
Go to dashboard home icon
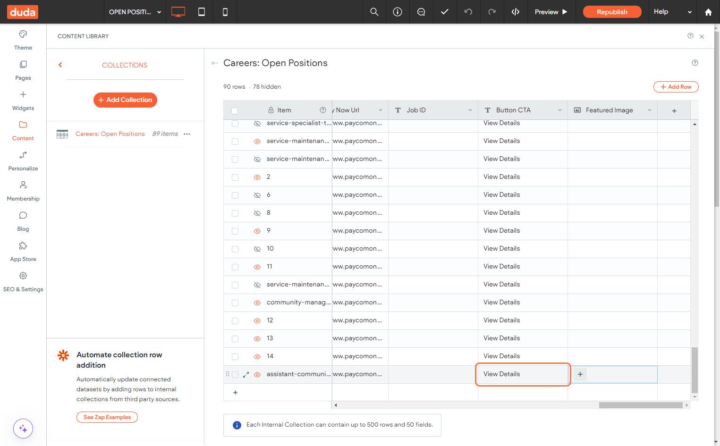pyautogui.click(x=708, y=12)
